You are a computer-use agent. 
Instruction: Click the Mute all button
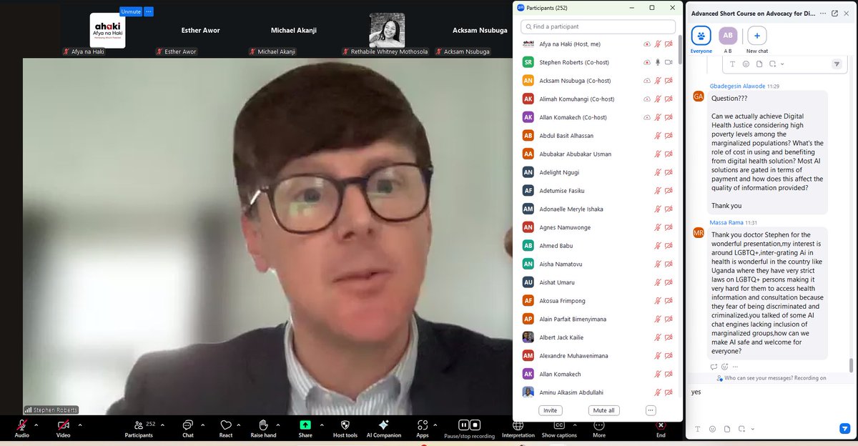point(604,410)
